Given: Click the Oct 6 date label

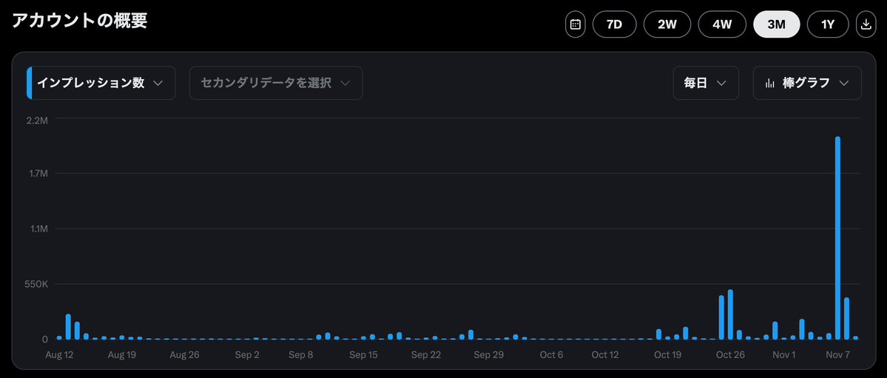Looking at the screenshot, I should click(552, 355).
